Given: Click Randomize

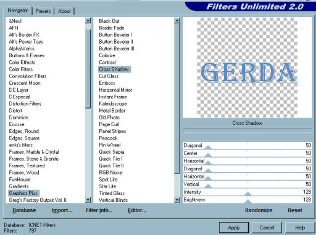Looking at the screenshot, I should click(259, 210).
